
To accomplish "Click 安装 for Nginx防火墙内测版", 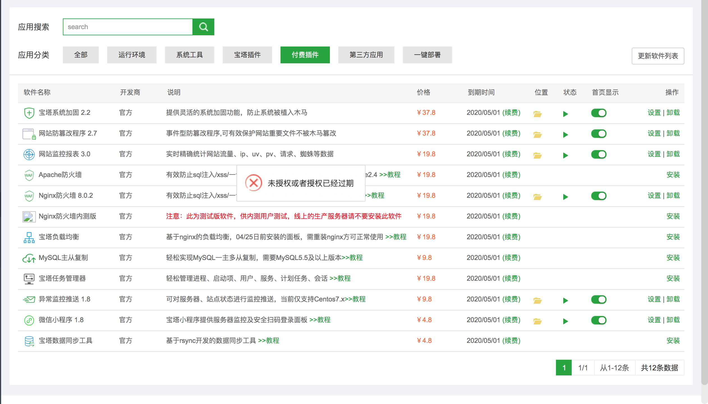I will [x=673, y=216].
